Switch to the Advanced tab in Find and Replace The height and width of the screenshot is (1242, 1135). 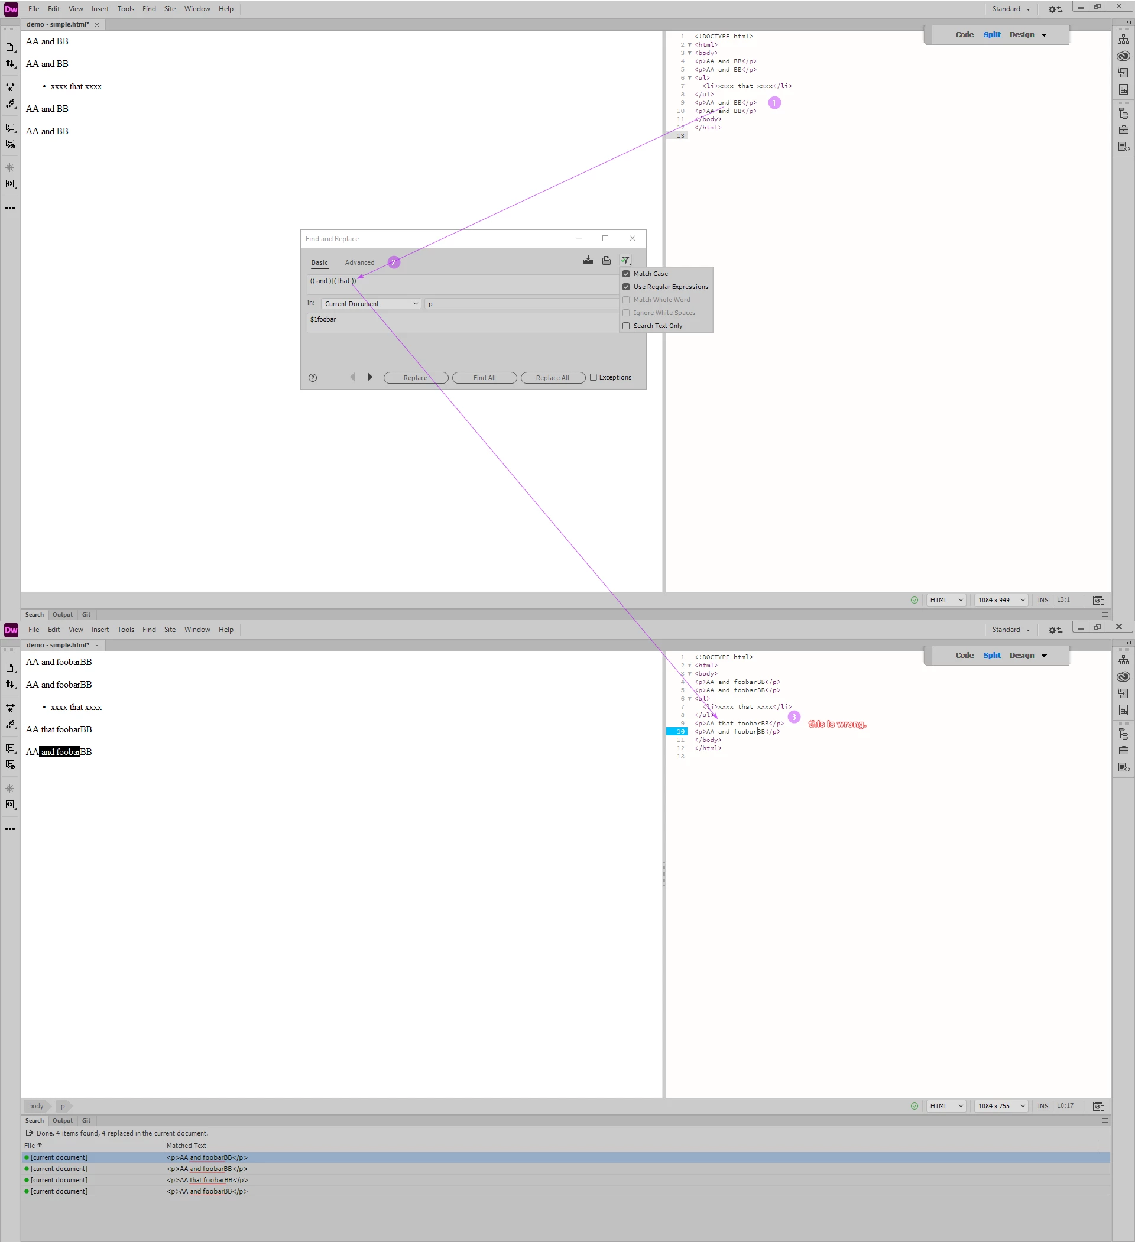359,262
